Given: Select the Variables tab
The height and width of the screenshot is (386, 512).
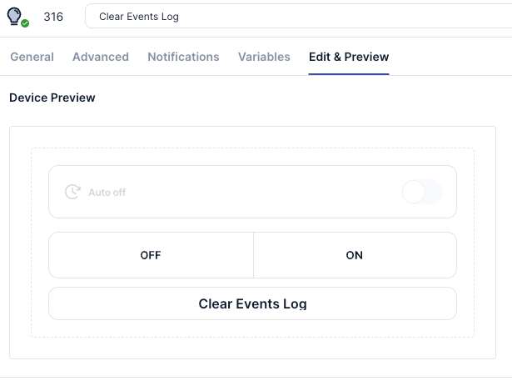Looking at the screenshot, I should (x=264, y=57).
